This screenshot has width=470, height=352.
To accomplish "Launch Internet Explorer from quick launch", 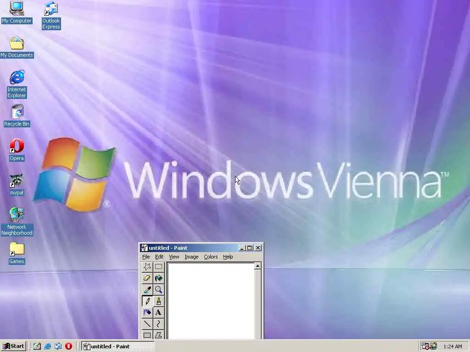I will point(47,346).
